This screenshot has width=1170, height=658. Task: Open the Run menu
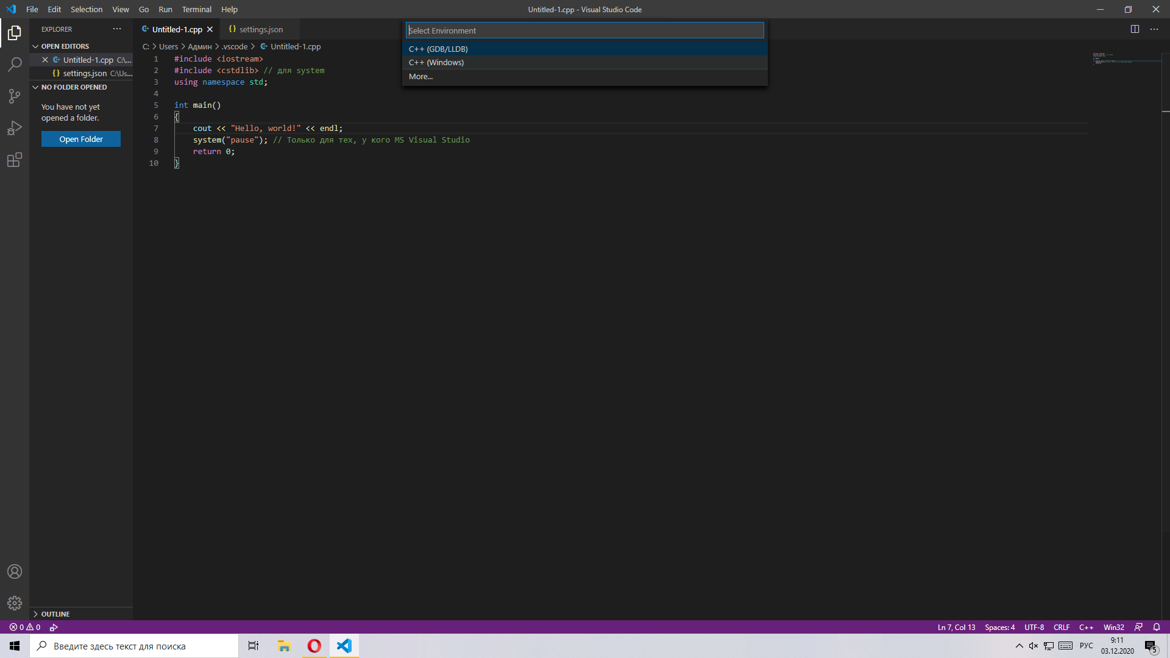click(x=165, y=9)
